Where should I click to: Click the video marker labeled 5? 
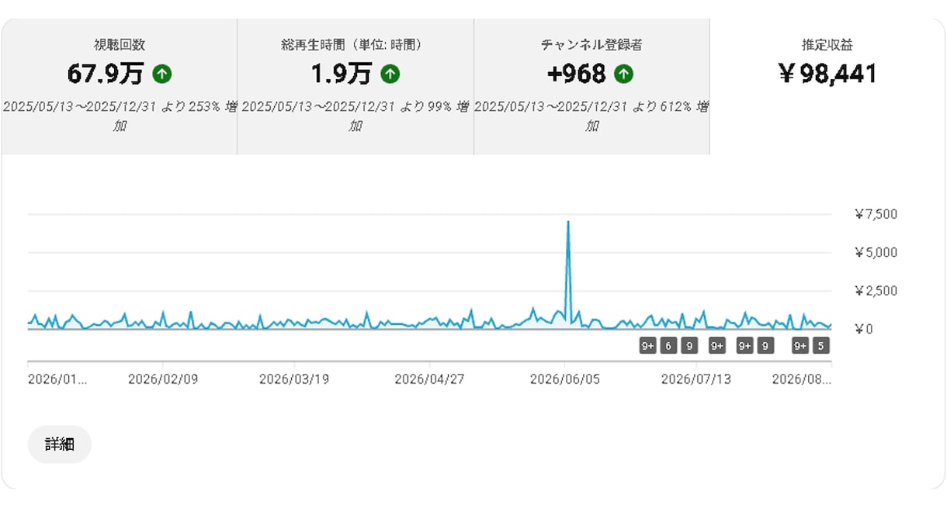pyautogui.click(x=821, y=346)
